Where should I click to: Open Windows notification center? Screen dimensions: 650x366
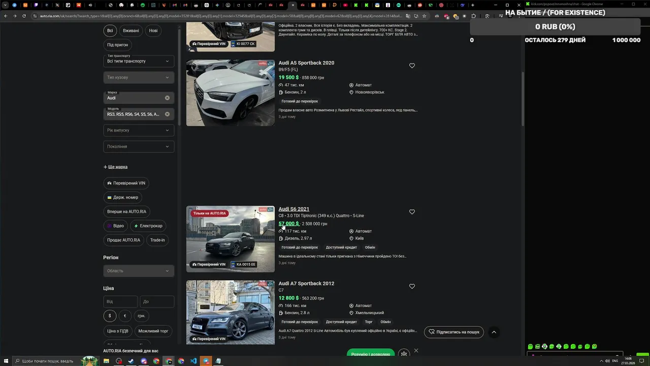[641, 361]
